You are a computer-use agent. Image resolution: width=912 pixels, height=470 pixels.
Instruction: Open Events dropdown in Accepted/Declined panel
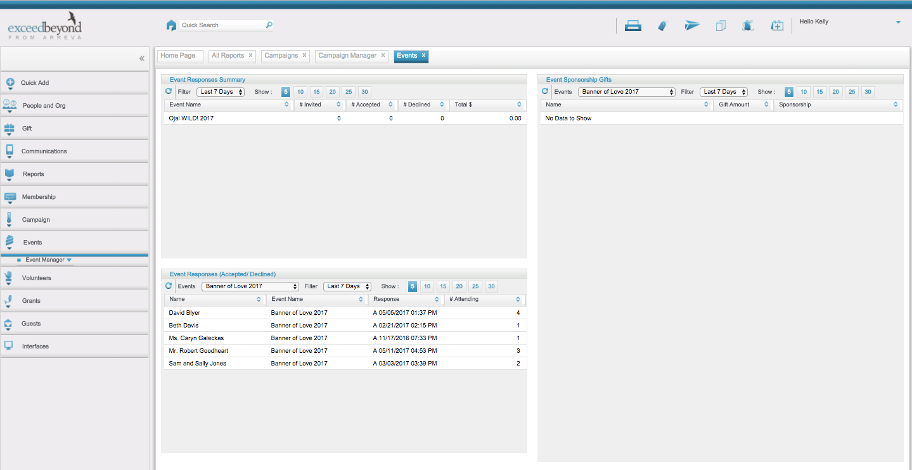250,286
